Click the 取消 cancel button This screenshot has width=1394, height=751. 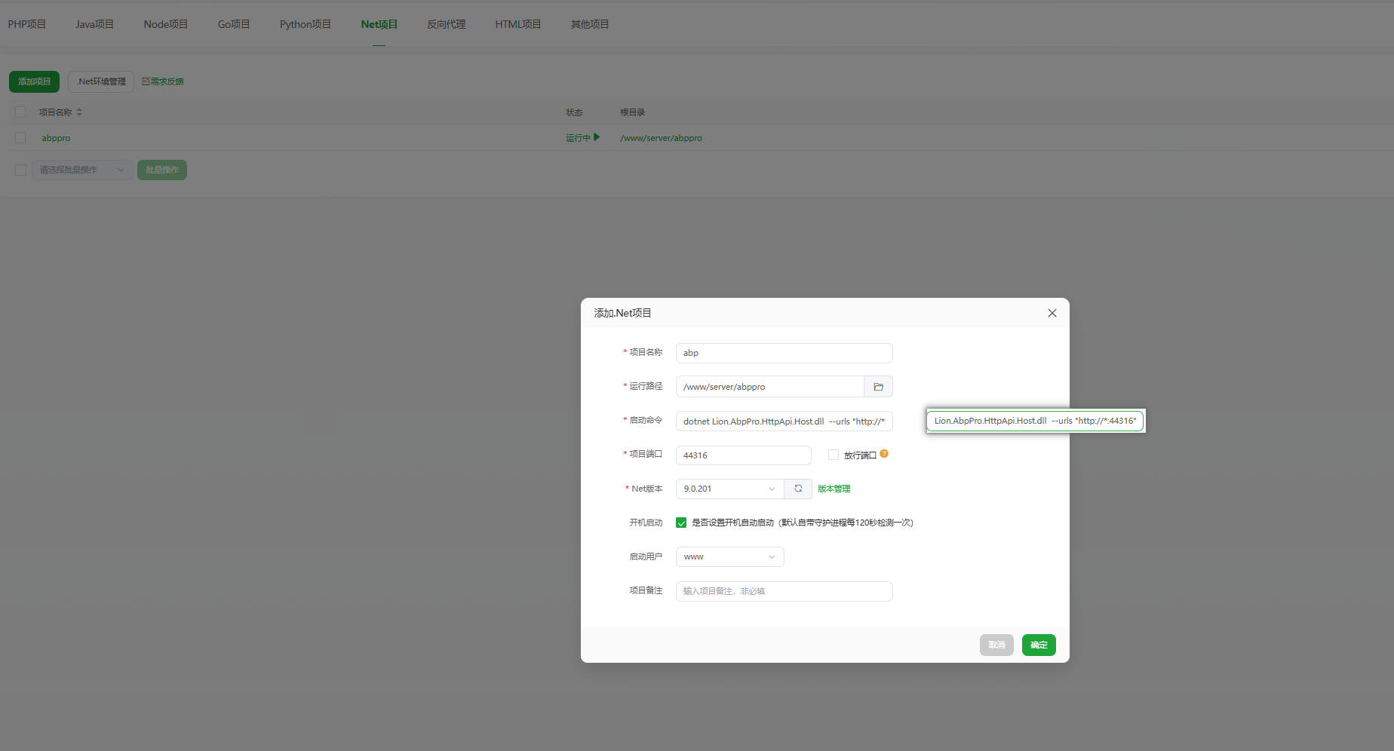coord(996,645)
